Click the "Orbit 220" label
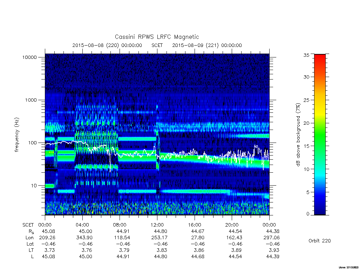359x269 pixels. click(320, 241)
